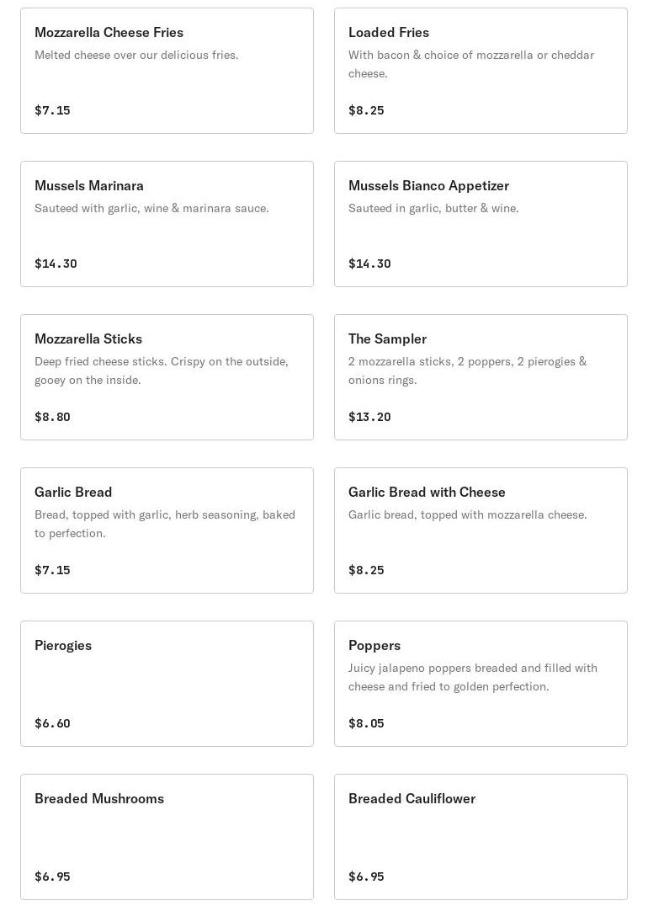Click the $6.60 Pierogies price
The image size is (648, 922).
pyautogui.click(x=52, y=723)
